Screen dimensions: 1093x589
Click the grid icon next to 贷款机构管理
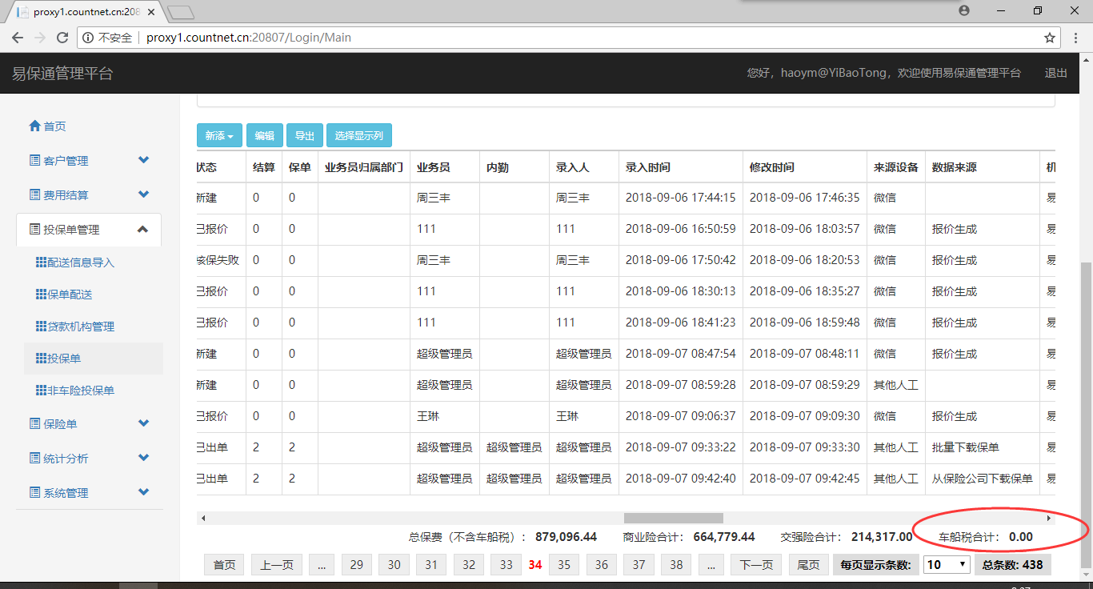pyautogui.click(x=41, y=327)
